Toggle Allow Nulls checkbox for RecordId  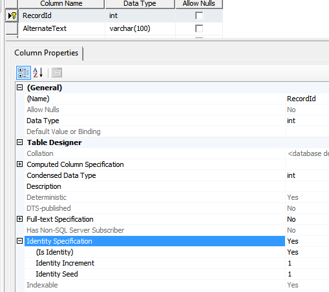pyautogui.click(x=199, y=15)
